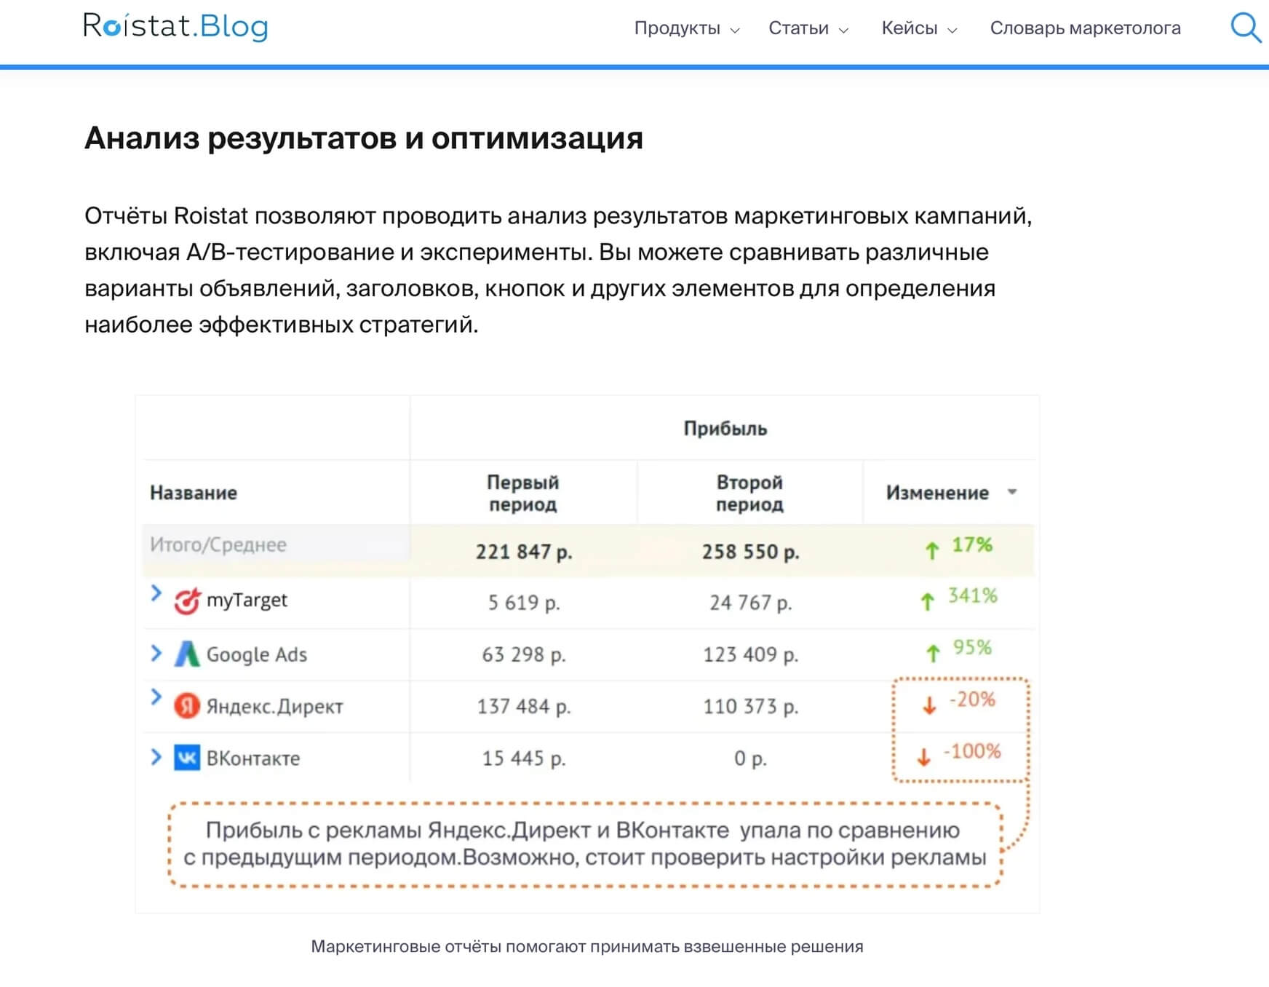Select the myTarget row name

coord(247,600)
